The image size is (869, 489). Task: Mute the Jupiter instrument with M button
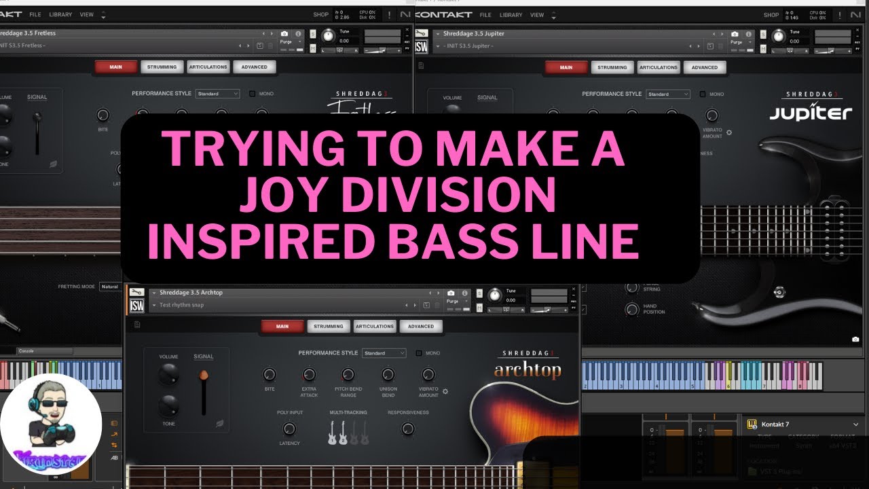pos(763,49)
